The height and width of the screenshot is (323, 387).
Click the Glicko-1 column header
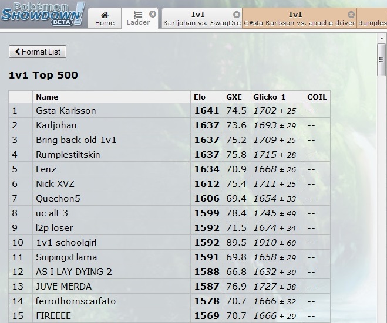click(x=268, y=97)
